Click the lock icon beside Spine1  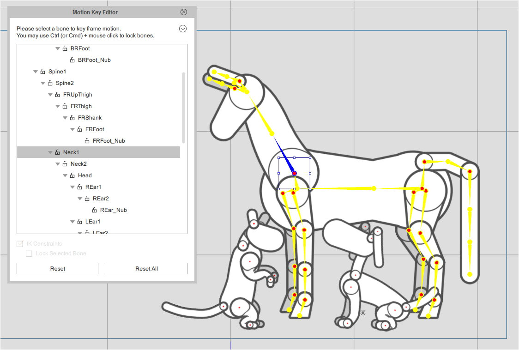click(42, 72)
